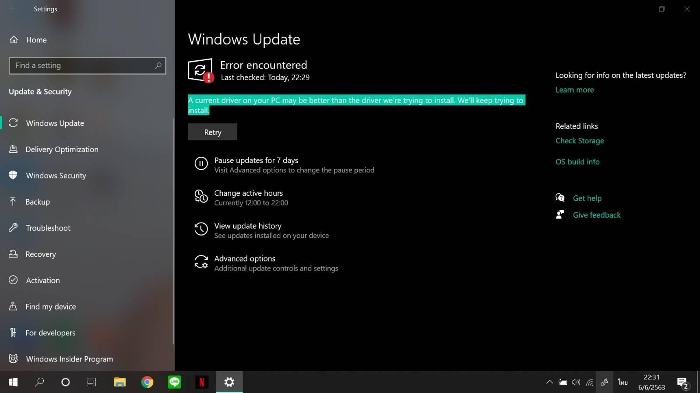Click the Find my device icon
Image resolution: width=700 pixels, height=393 pixels.
click(x=13, y=306)
